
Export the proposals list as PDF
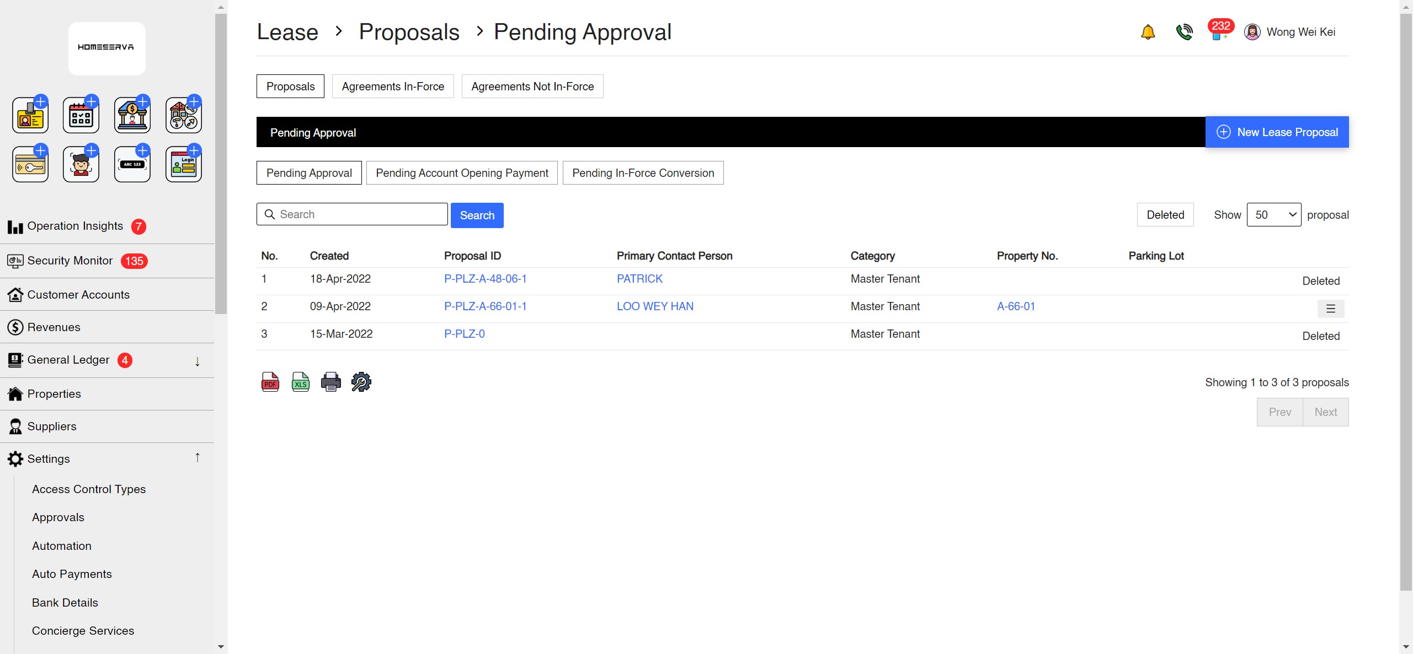(x=270, y=381)
